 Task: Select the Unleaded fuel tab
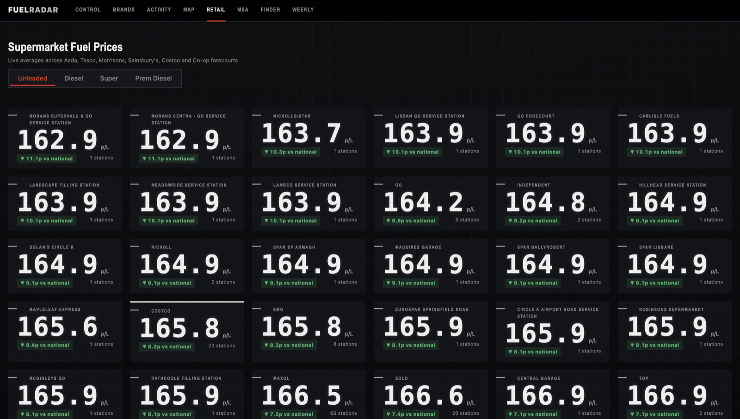pos(32,78)
